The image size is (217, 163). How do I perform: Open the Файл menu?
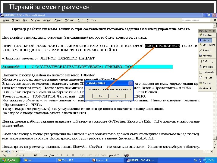(x=6, y=20)
